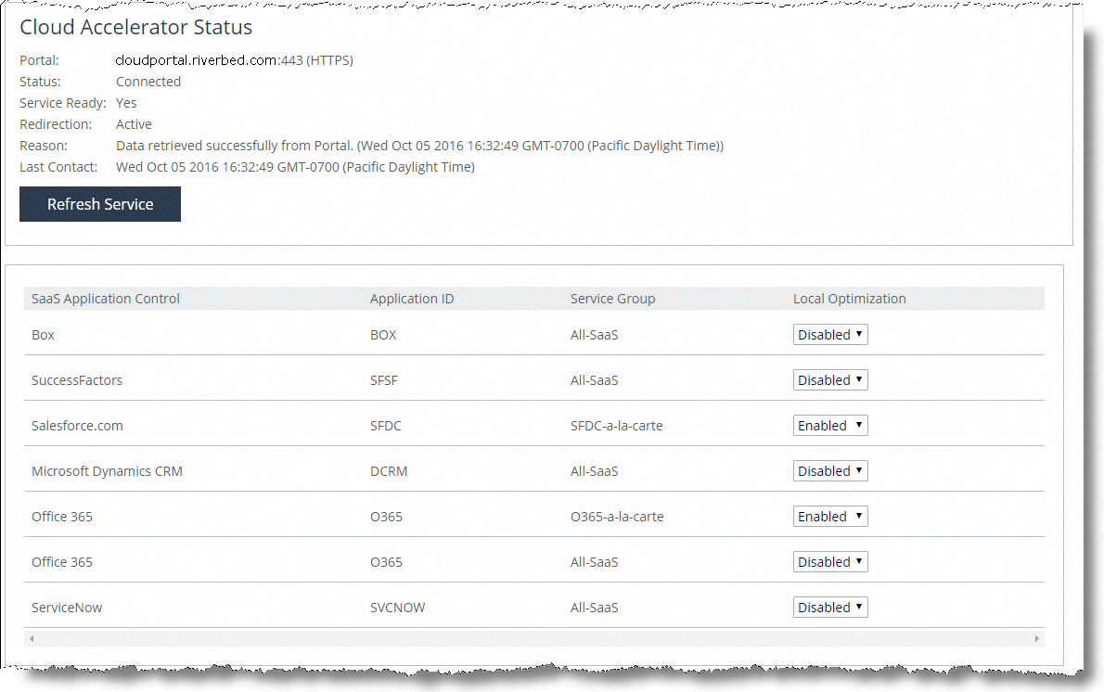
Task: Select the Microsoft Dynamics CRM name
Action: pyautogui.click(x=107, y=471)
